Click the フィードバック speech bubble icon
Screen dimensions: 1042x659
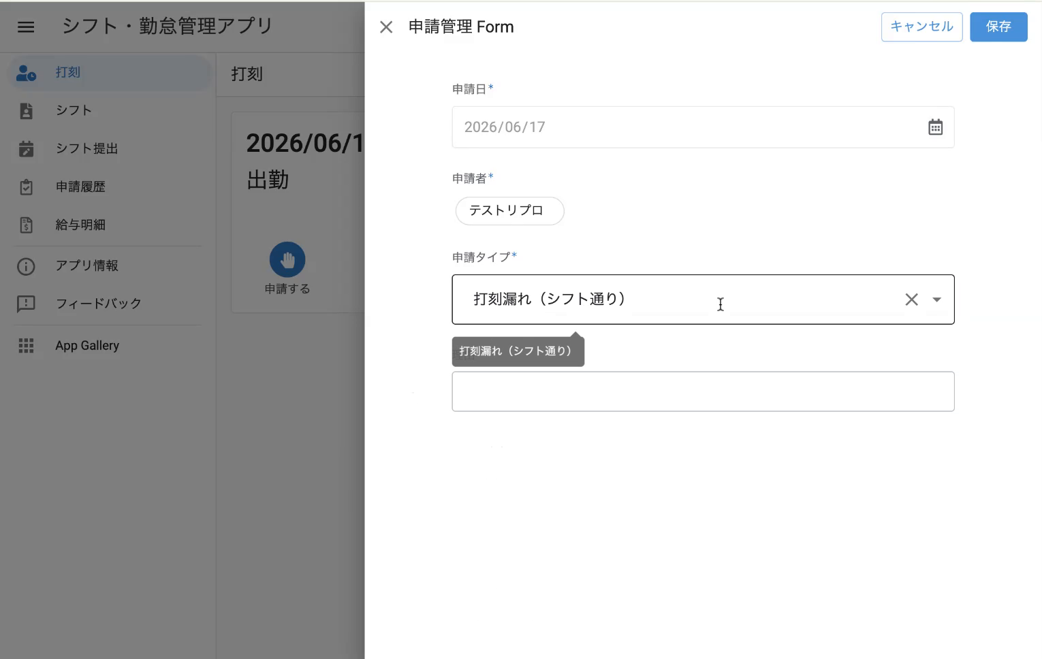(26, 304)
